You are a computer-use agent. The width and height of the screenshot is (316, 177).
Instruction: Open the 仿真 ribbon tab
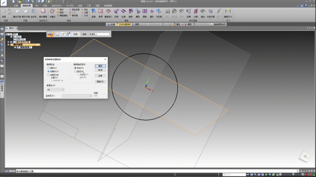pos(45,6)
